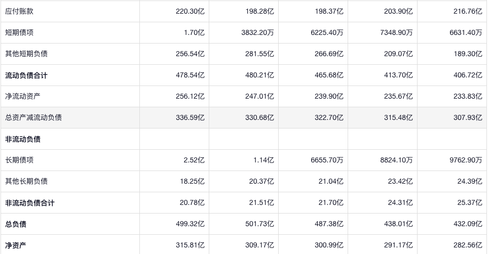The height and width of the screenshot is (254, 490).
Task: Select the 短期债项 row label
Action: click(x=19, y=32)
